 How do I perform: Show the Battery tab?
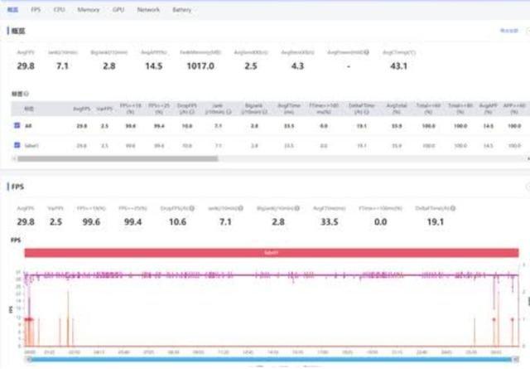[x=181, y=10]
